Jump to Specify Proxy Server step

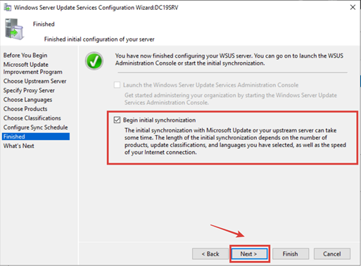[29, 90]
